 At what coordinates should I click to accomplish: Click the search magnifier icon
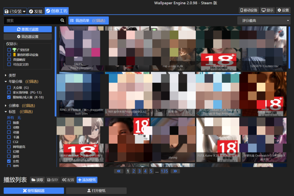[62, 20]
